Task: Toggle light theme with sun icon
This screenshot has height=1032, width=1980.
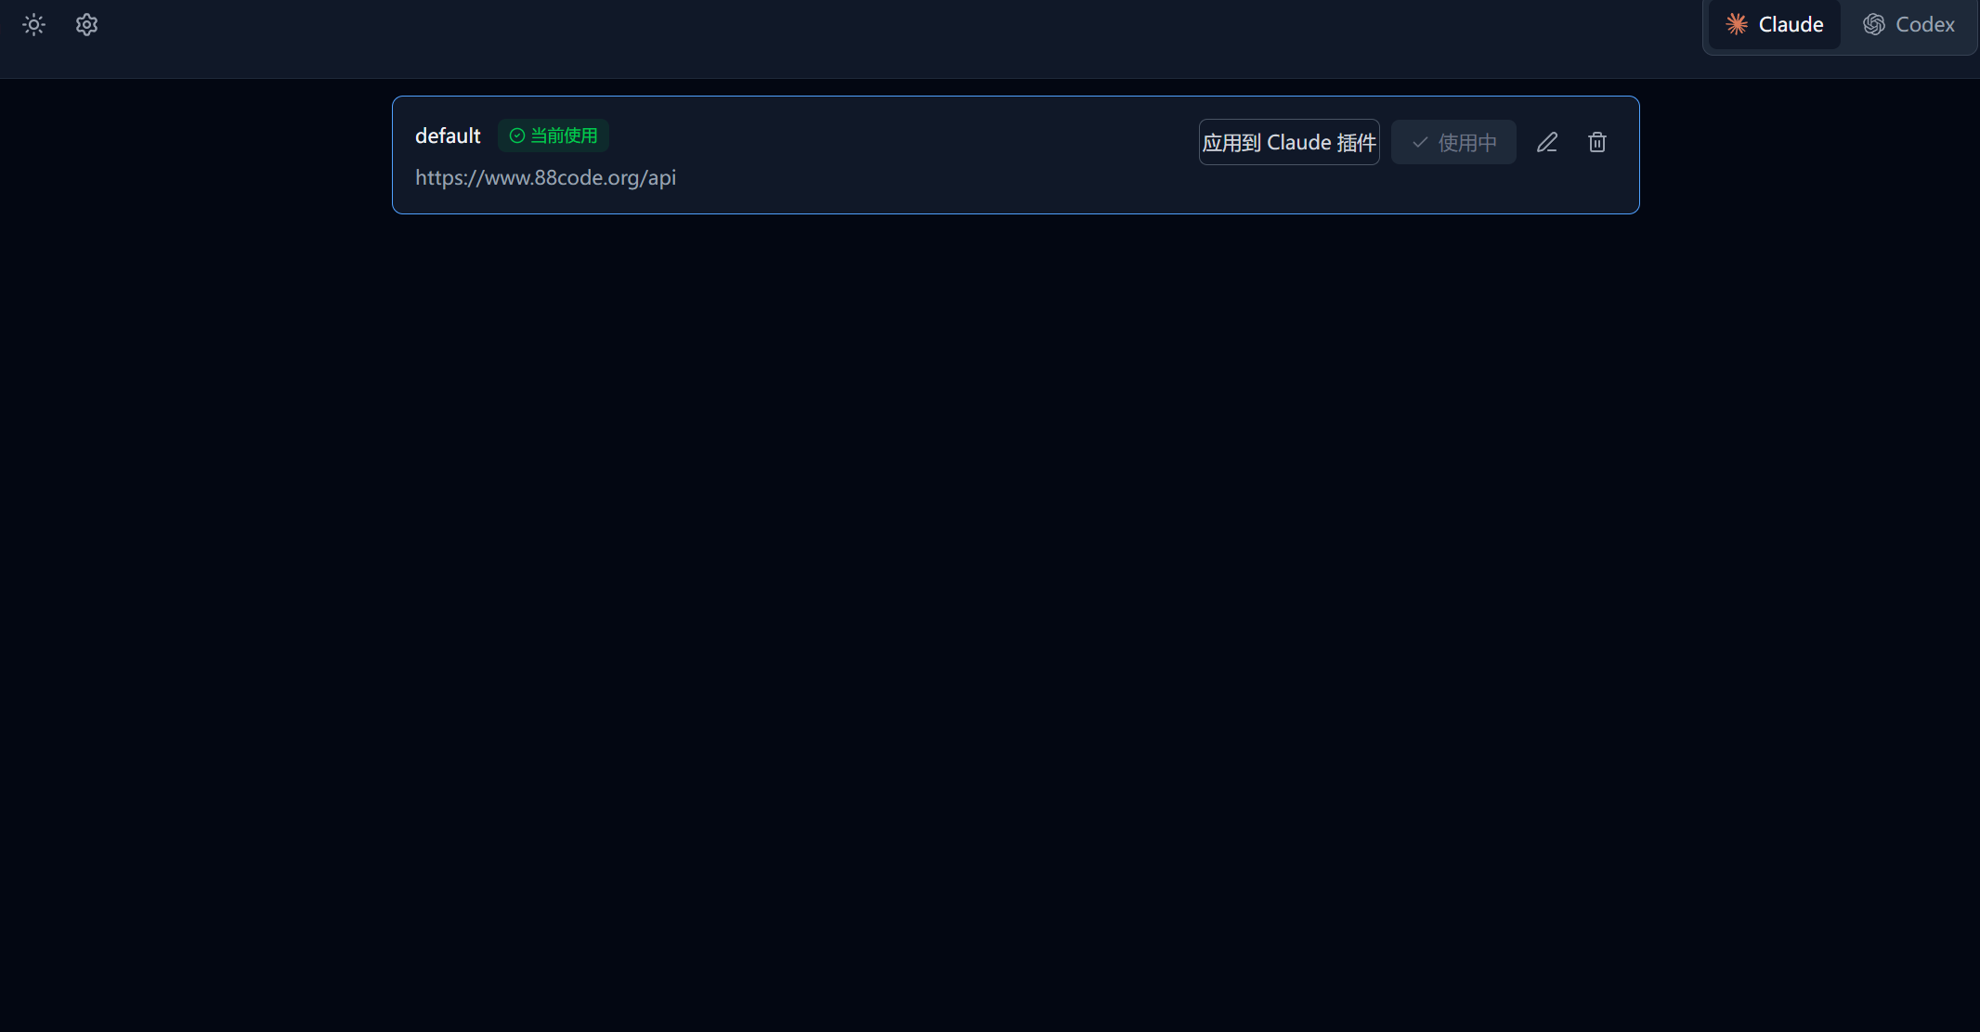Action: pos(33,25)
